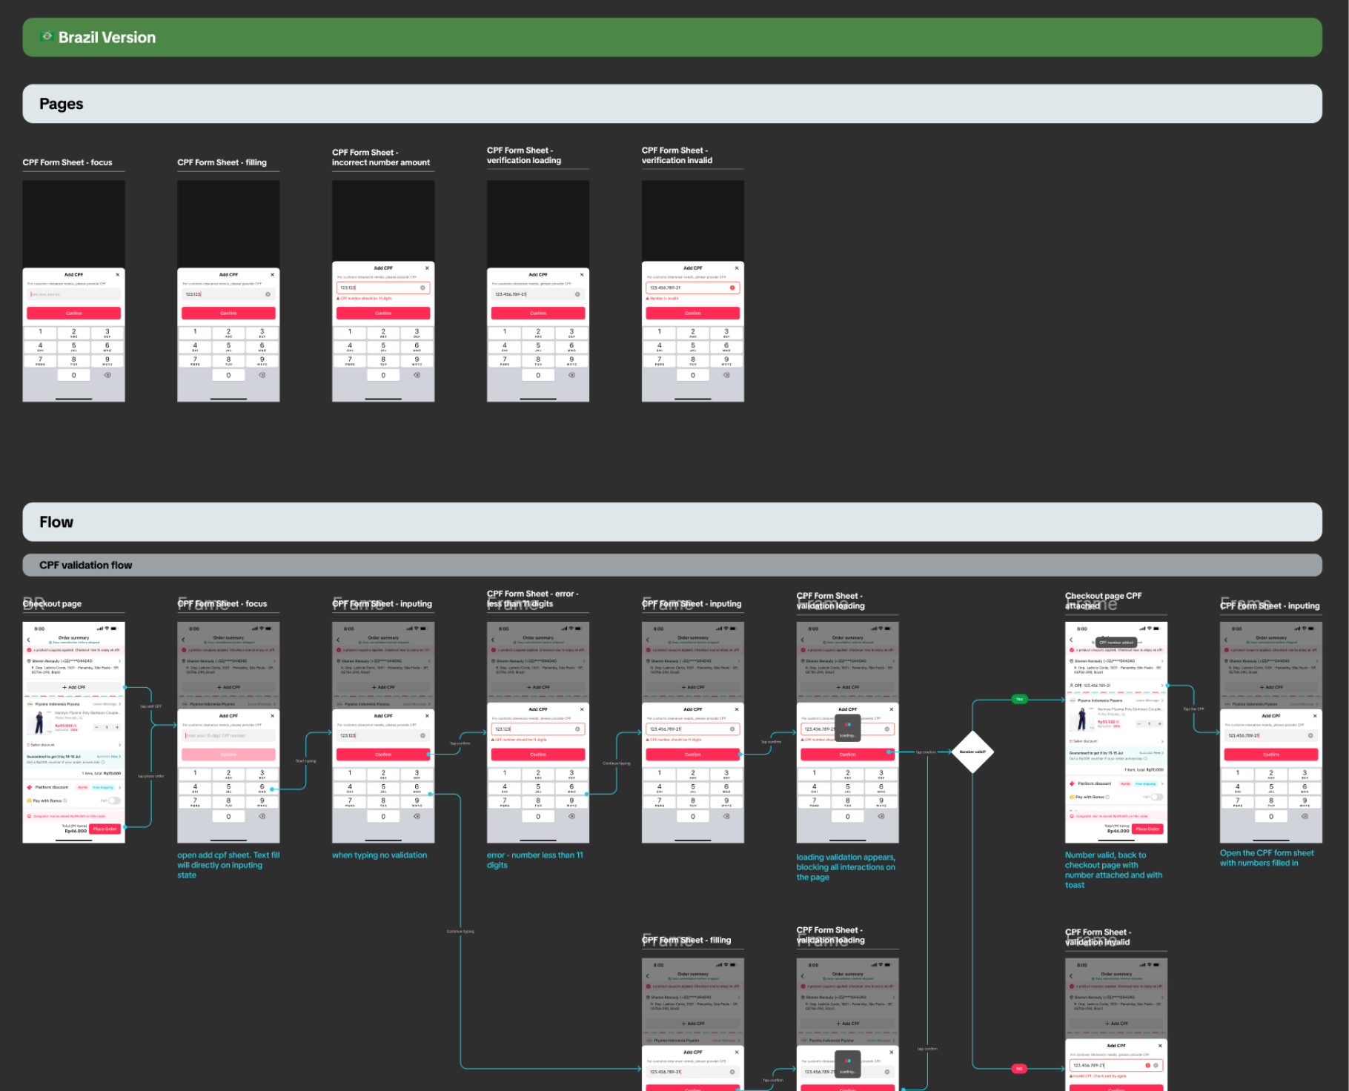Tap key 0 on the verification loading keypad

[538, 375]
